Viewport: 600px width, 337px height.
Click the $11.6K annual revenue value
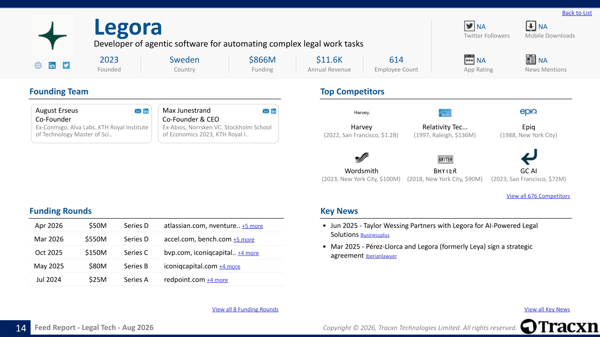[329, 60]
